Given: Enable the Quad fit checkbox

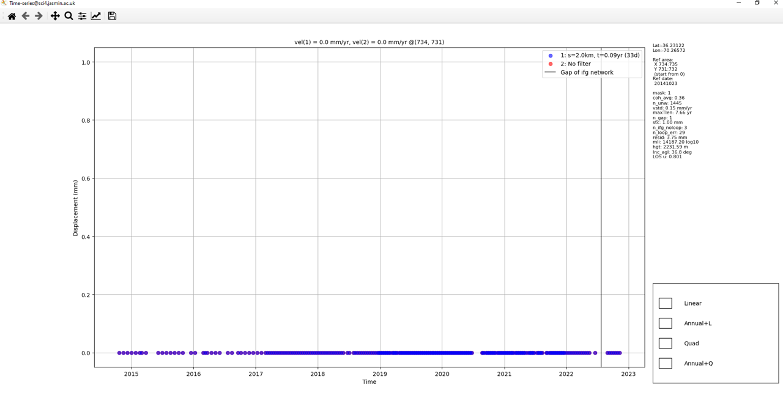Looking at the screenshot, I should pos(666,343).
